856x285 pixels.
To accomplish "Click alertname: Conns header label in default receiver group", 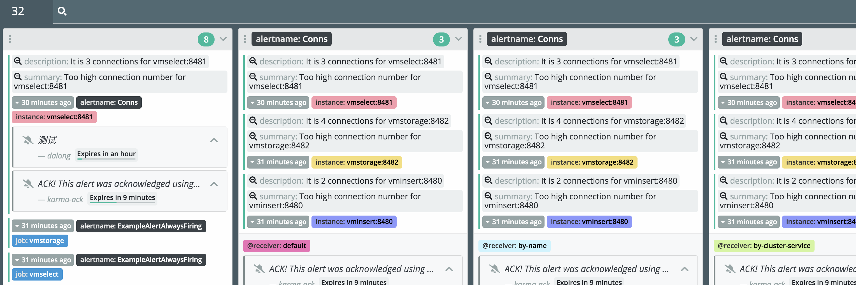I will pos(291,39).
